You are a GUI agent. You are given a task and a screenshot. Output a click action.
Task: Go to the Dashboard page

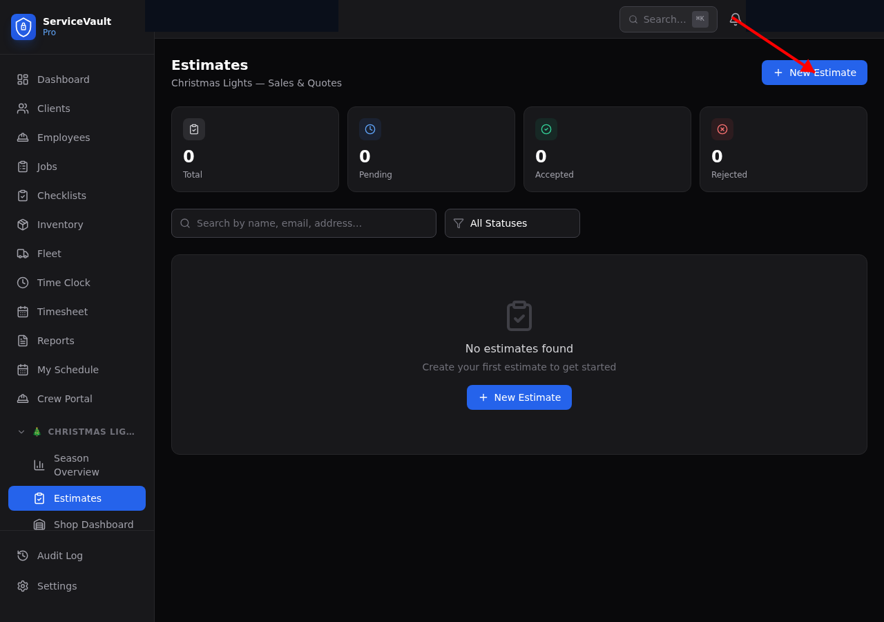pyautogui.click(x=63, y=79)
